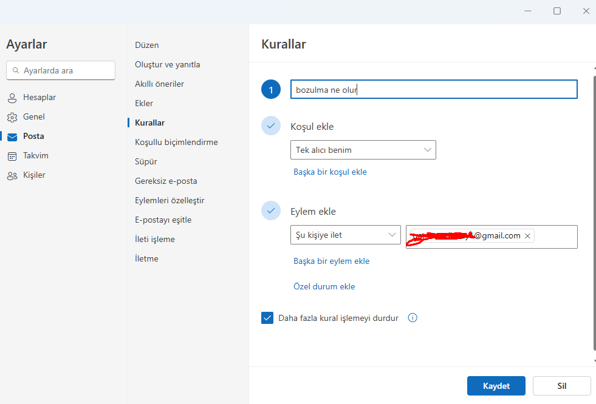Click the search magnifier icon in Ayarlarda ara
Image resolution: width=596 pixels, height=404 pixels.
pos(16,70)
